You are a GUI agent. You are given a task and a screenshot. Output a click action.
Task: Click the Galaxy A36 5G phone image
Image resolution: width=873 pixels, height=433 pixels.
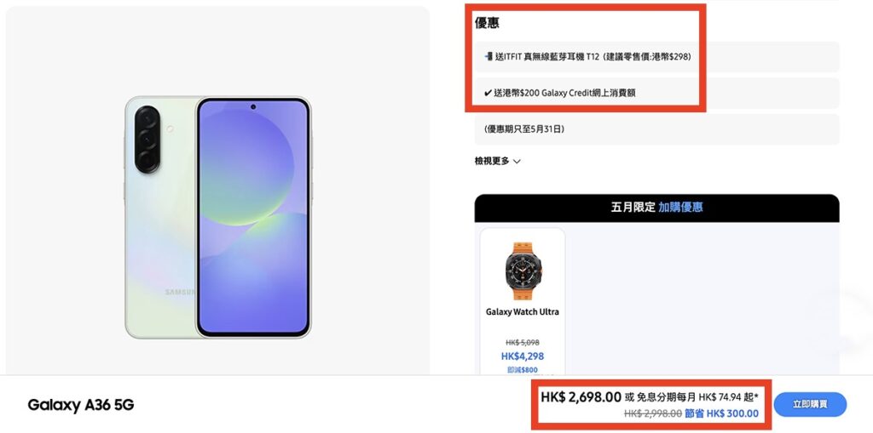pyautogui.click(x=217, y=217)
